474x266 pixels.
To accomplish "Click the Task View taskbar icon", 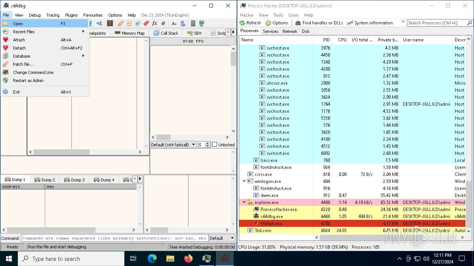I will 133,259.
